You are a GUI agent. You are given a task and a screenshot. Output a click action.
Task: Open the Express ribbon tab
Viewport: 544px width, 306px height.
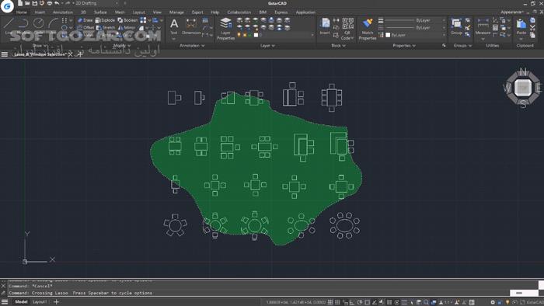click(x=281, y=12)
